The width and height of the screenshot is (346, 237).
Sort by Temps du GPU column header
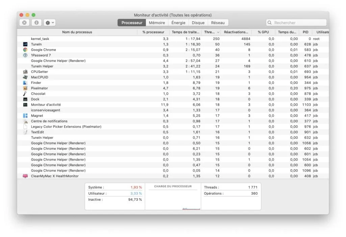pos(287,32)
